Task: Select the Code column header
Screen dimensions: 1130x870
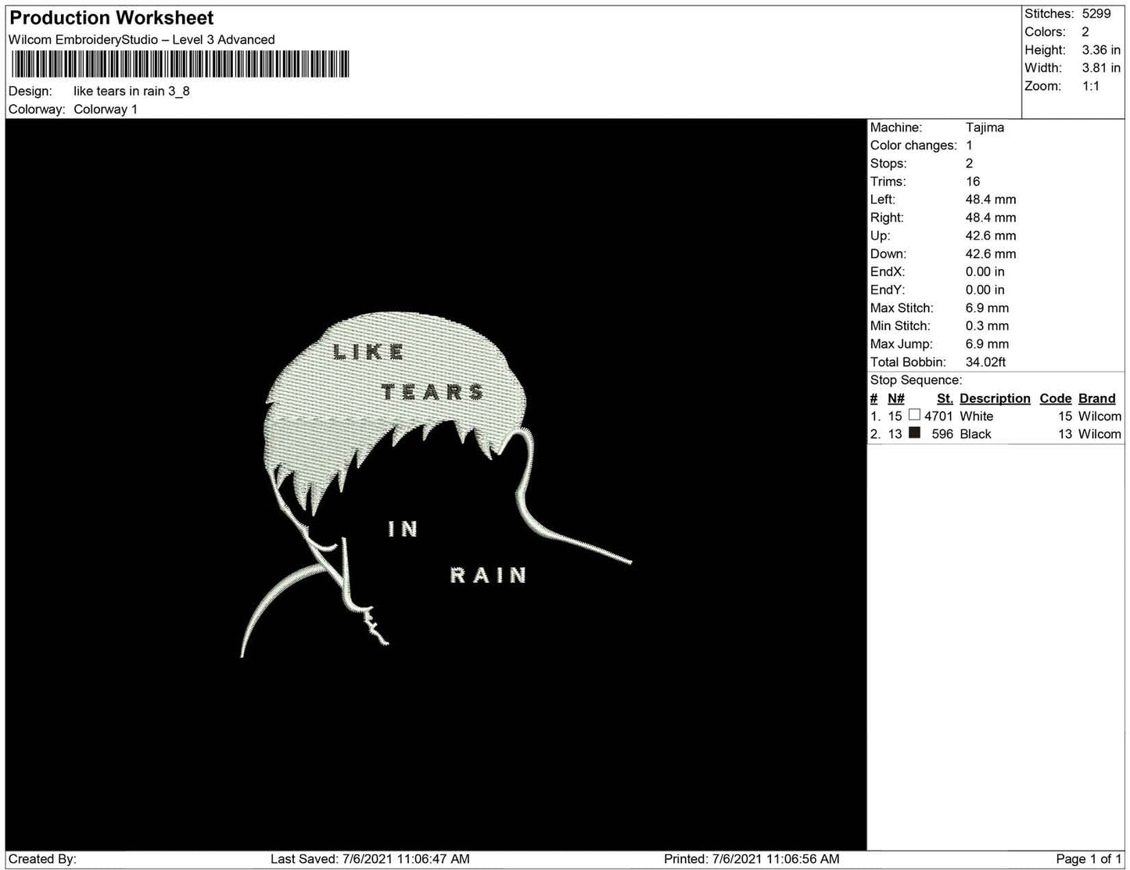Action: 1055,398
